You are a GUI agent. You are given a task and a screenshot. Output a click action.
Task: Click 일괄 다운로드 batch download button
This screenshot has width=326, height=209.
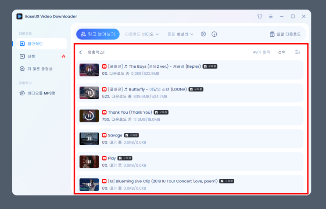click(285, 34)
